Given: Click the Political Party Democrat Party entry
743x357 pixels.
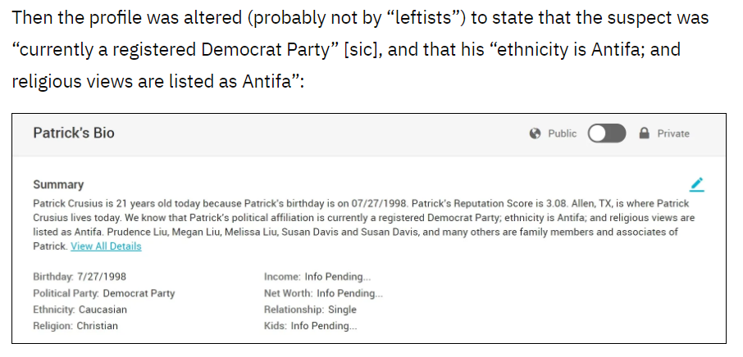Looking at the screenshot, I should (104, 293).
